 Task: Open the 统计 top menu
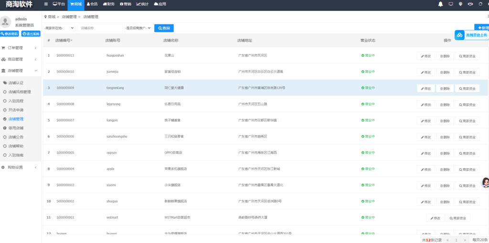click(142, 4)
